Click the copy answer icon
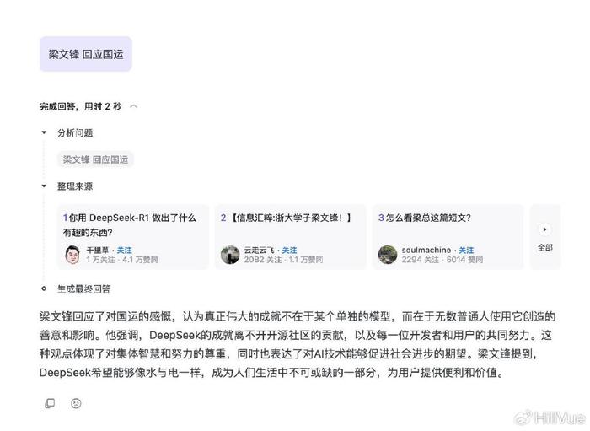590x431 pixels. tap(50, 403)
